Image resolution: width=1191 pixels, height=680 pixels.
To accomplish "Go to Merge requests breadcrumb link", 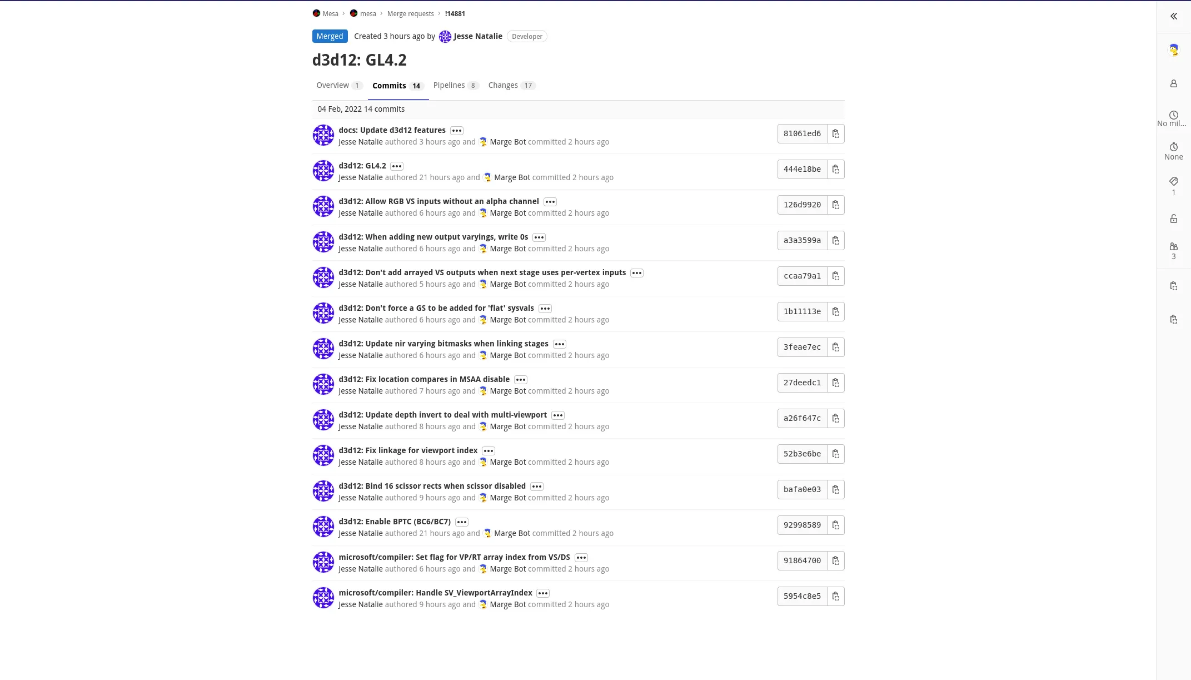I will 410,13.
